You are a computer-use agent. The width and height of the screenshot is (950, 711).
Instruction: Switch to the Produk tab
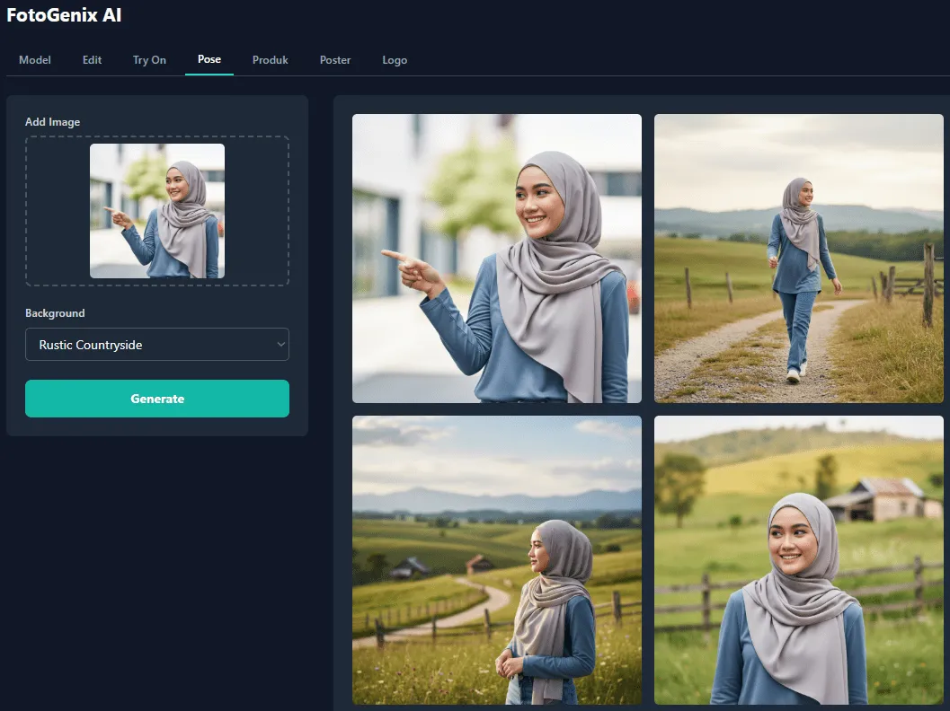[270, 59]
